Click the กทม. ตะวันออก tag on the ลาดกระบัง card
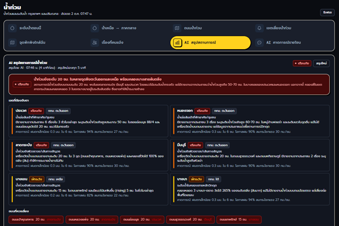This screenshot has height=226, width=339. tap(63, 145)
